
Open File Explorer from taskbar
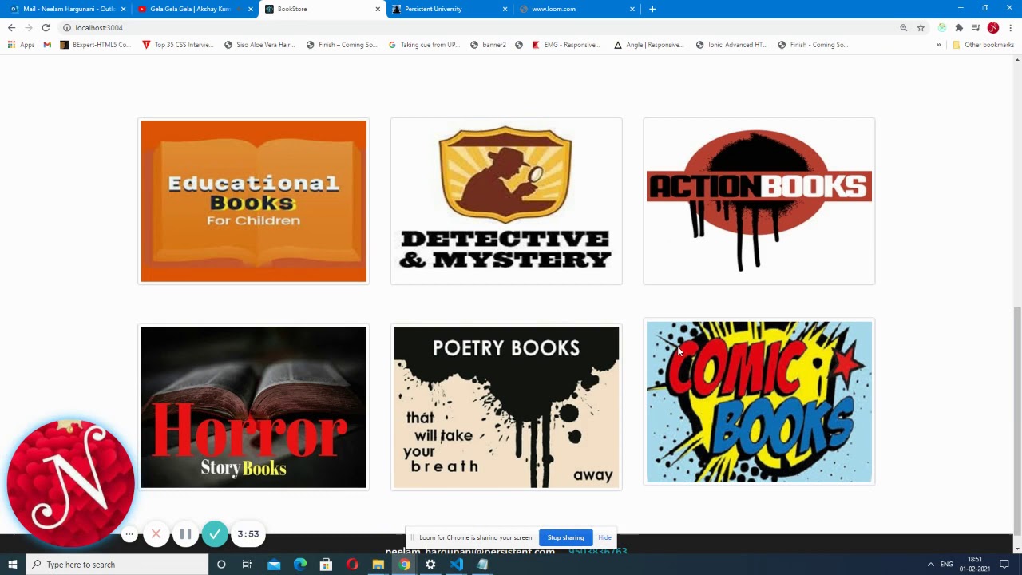[378, 565]
